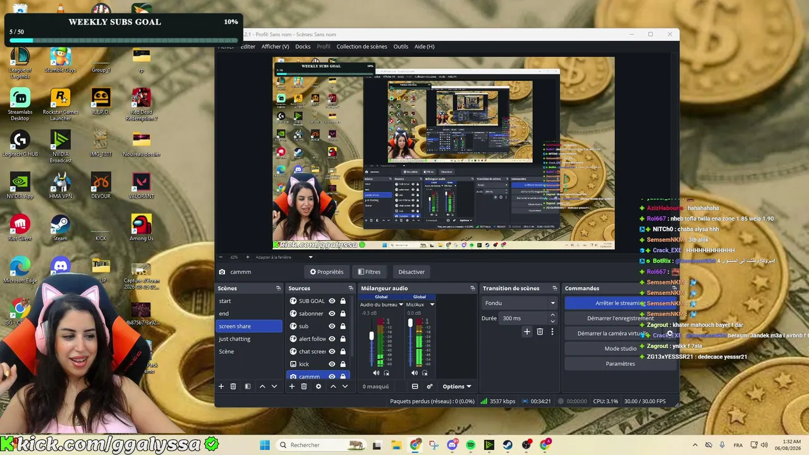
Task: Toggle monitoring headphone icon for Audio du bureau
Action: click(386, 373)
